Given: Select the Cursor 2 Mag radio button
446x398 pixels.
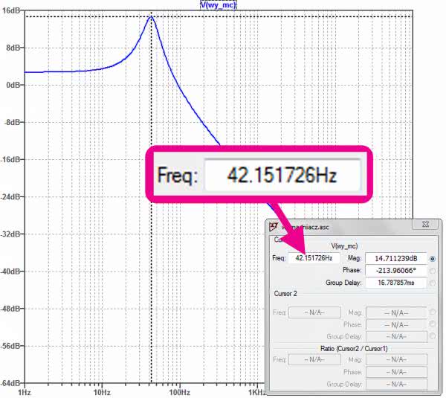Looking at the screenshot, I should [x=433, y=312].
